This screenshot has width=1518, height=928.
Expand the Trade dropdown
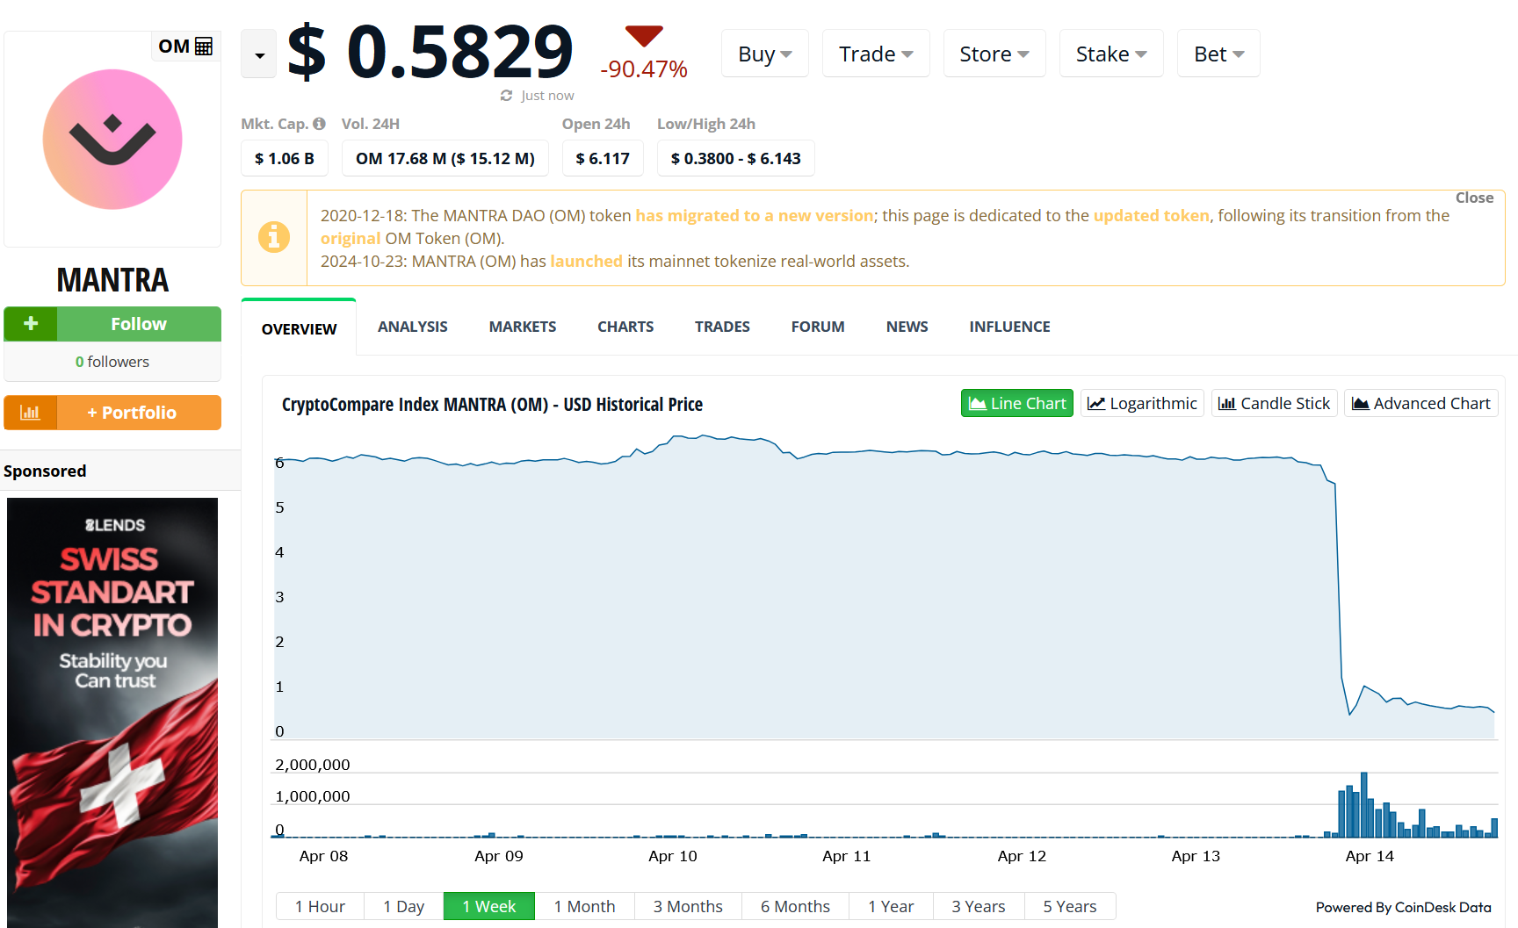coord(875,53)
